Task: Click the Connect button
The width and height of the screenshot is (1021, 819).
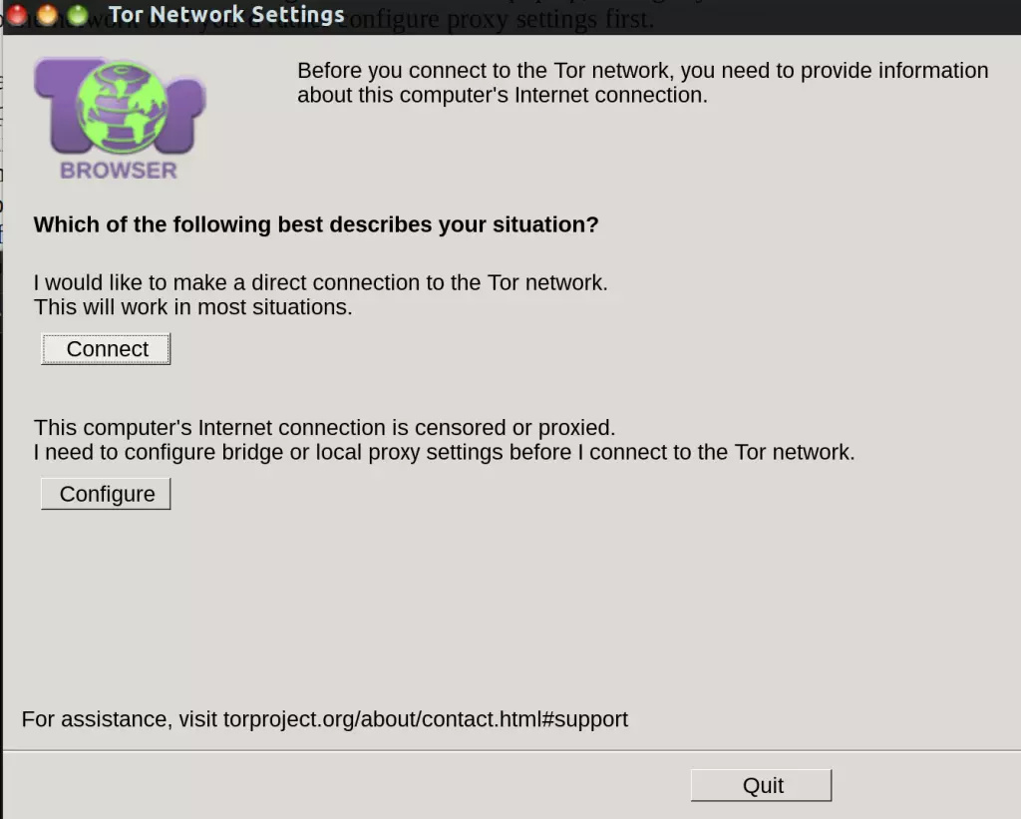Action: pyautogui.click(x=106, y=349)
